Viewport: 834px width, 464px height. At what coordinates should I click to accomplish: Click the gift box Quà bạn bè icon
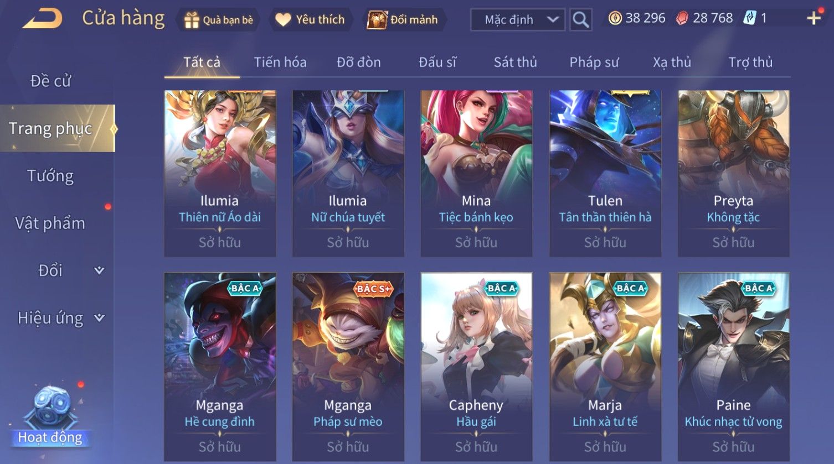[x=192, y=20]
